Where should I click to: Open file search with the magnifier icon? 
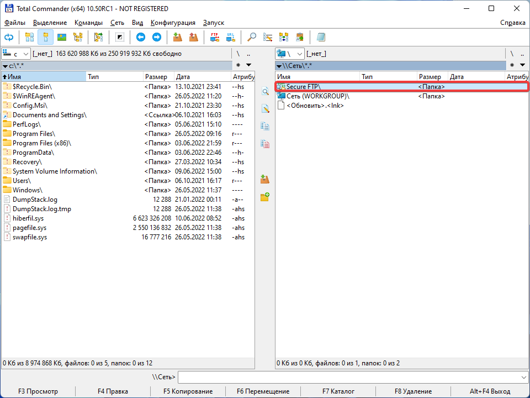pos(252,37)
